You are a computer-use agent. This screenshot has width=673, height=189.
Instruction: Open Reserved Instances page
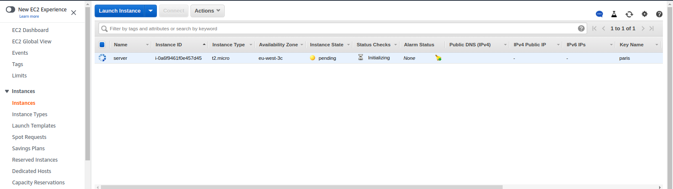(x=35, y=160)
